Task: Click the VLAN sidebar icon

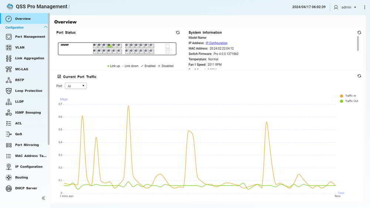Action: coord(9,47)
